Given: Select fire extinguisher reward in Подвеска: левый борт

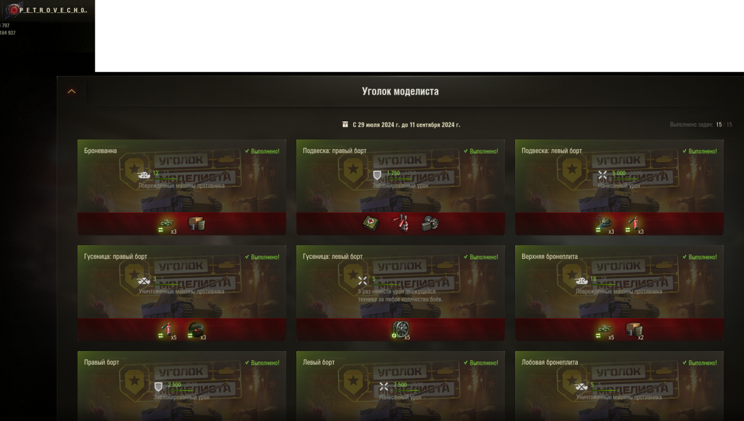Looking at the screenshot, I should coord(634,222).
